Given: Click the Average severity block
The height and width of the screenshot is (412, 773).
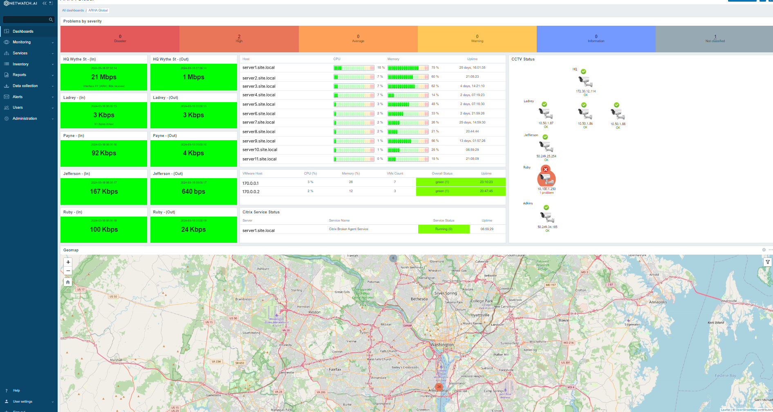Looking at the screenshot, I should [x=358, y=39].
